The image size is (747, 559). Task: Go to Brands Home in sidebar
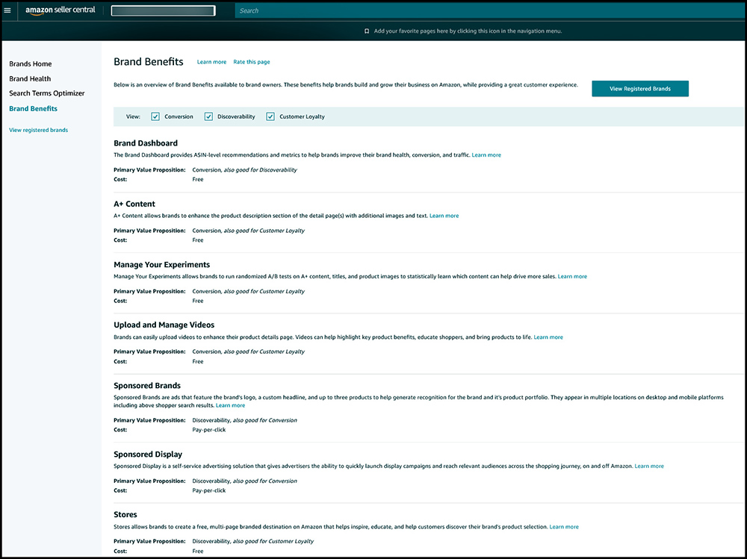coord(31,64)
